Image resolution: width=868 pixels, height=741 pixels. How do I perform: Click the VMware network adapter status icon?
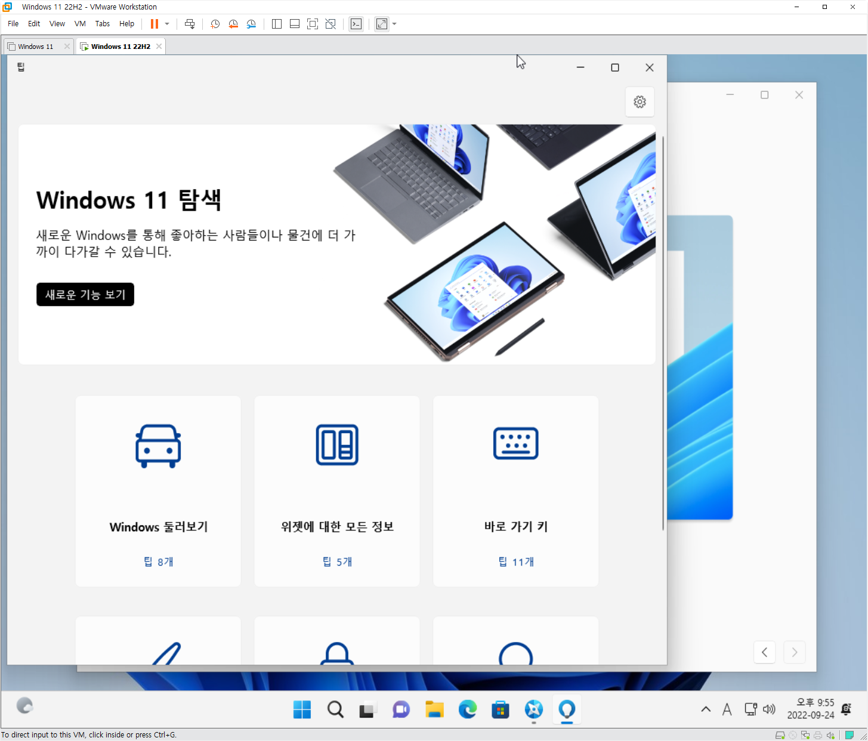coord(805,735)
